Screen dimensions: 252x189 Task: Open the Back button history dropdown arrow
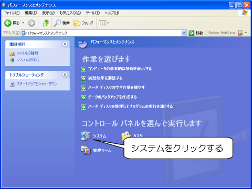tap(23, 23)
